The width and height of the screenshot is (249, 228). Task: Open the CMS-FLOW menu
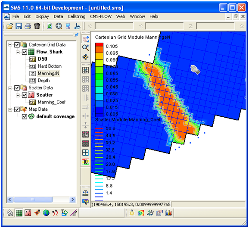coord(101,16)
